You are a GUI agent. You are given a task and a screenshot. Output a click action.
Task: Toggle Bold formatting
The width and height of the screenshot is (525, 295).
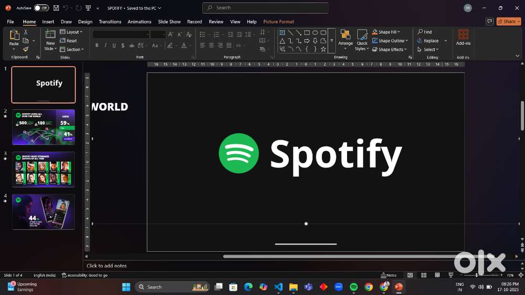tap(97, 45)
